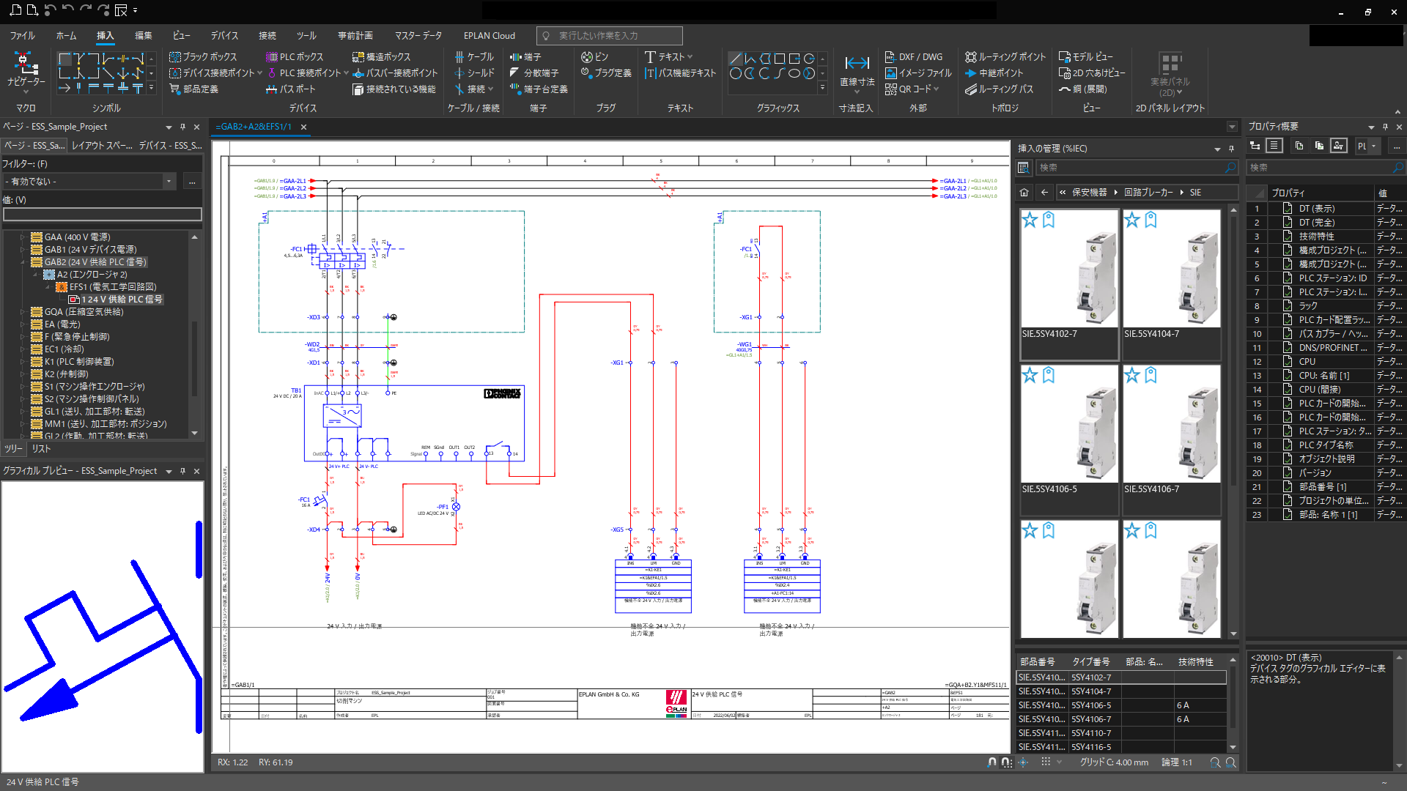Open the Navigator macro button
The width and height of the screenshot is (1407, 791).
click(26, 72)
